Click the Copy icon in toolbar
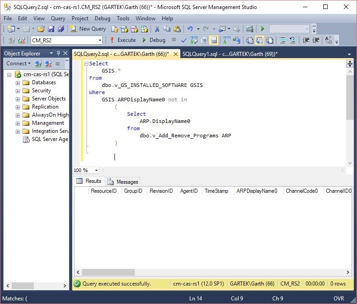The height and width of the screenshot is (304, 357). pos(167,29)
